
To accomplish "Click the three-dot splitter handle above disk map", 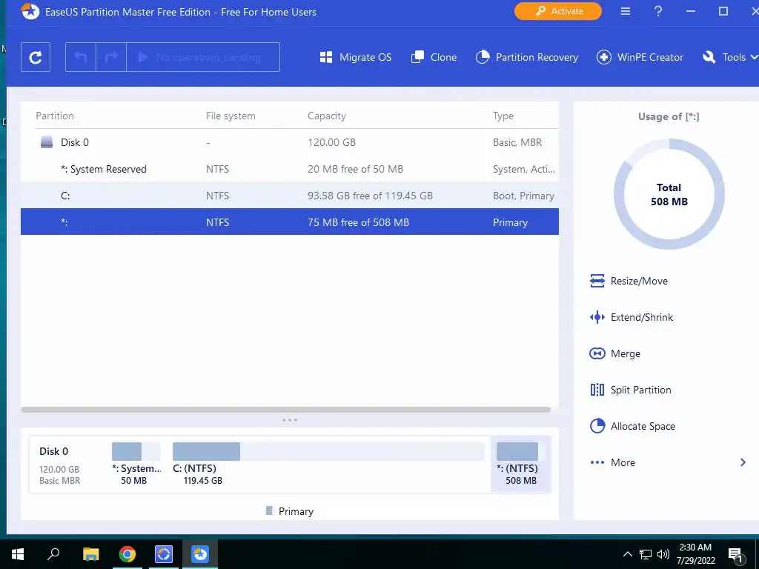I will [x=290, y=420].
